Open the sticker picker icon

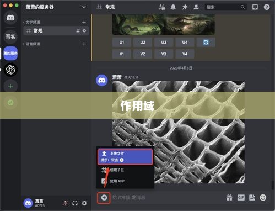(252, 198)
